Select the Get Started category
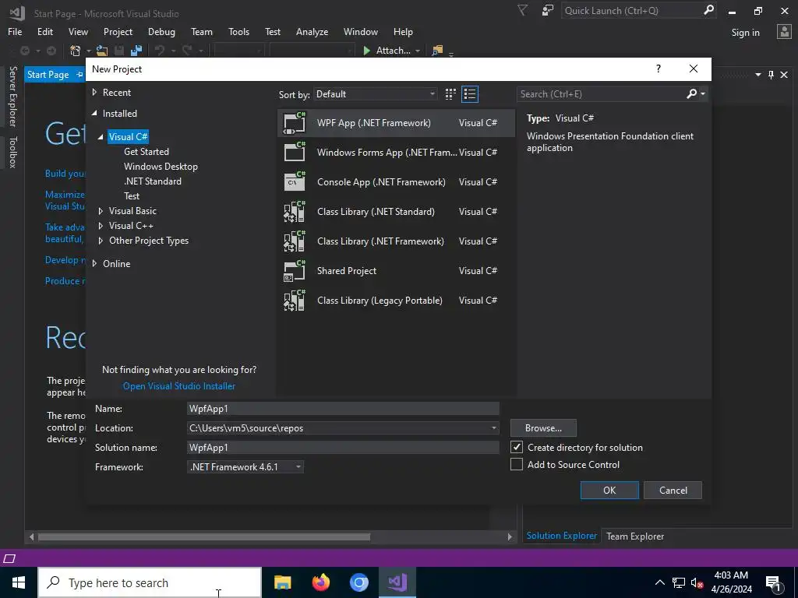The height and width of the screenshot is (598, 798). tap(146, 152)
